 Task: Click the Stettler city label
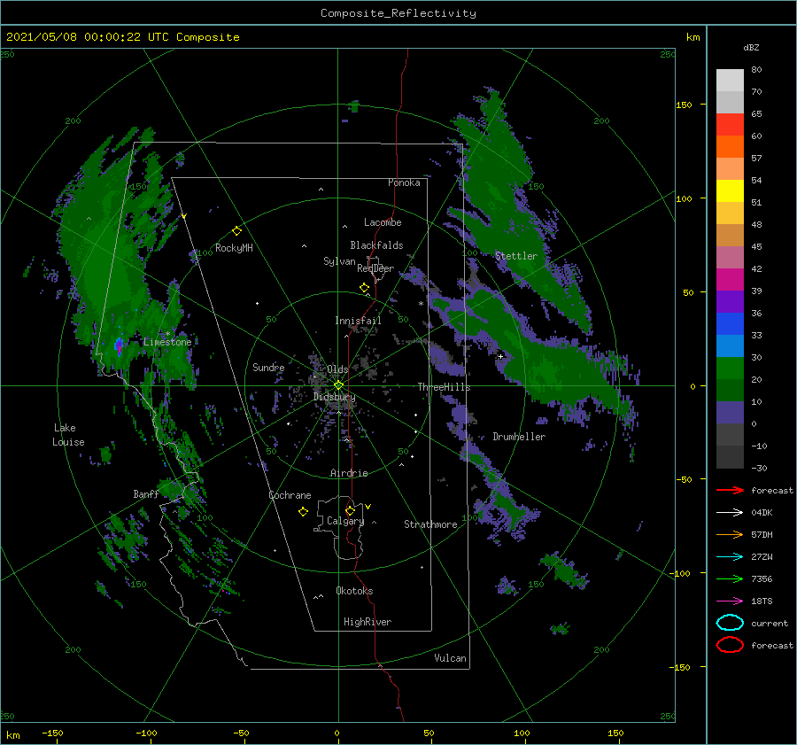[x=516, y=256]
